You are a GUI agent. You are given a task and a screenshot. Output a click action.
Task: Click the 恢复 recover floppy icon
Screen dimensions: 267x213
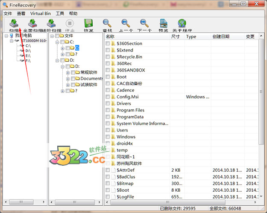pos(88,23)
